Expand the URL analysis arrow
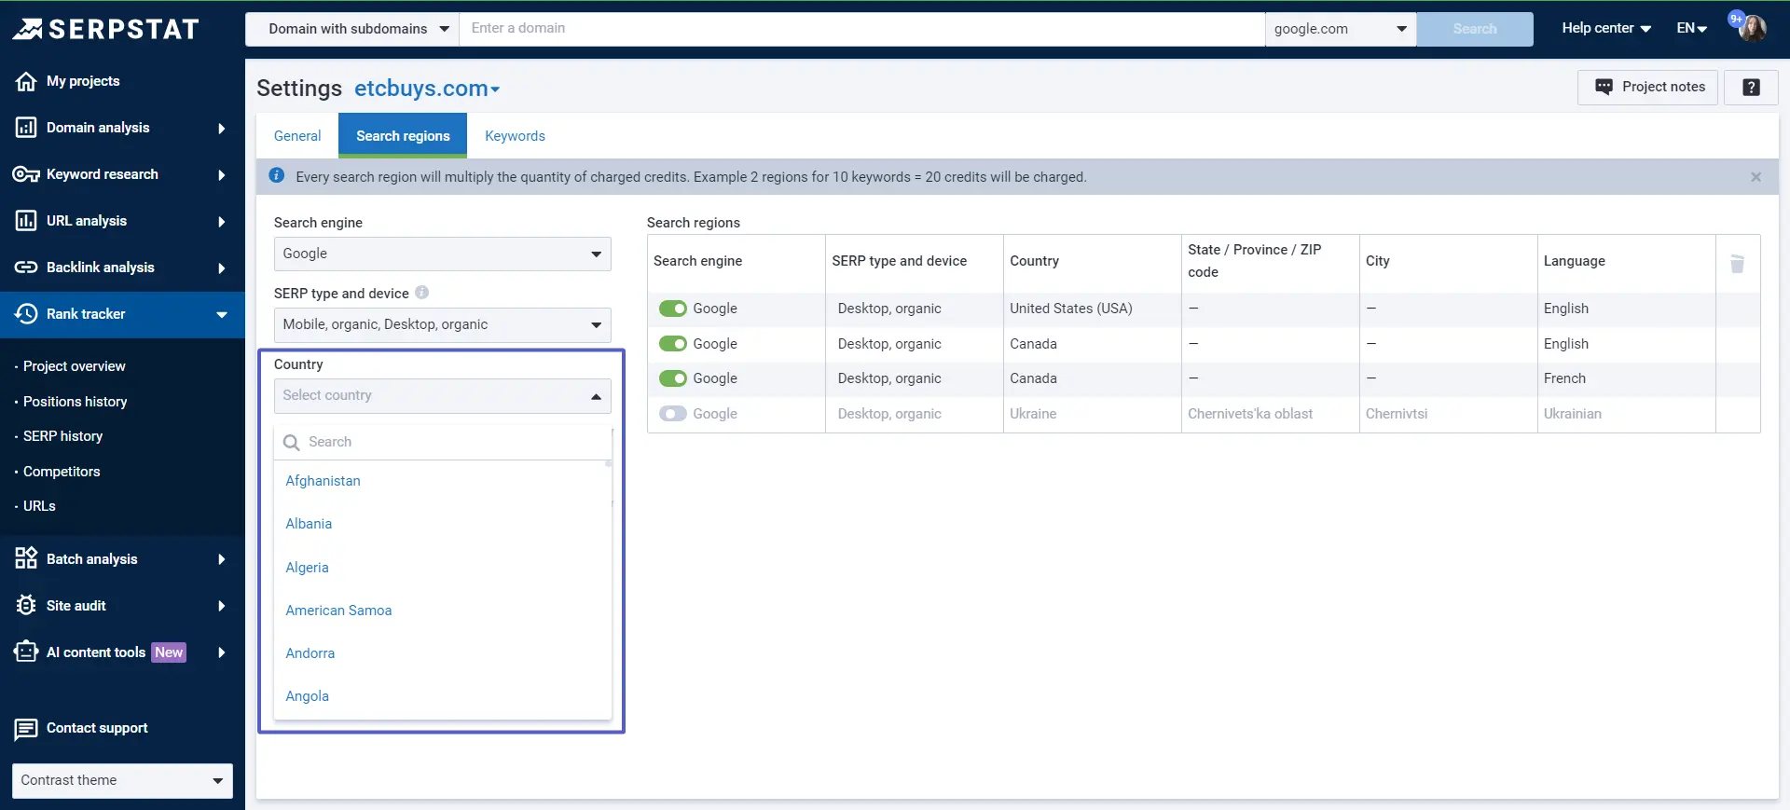Viewport: 1790px width, 810px height. click(221, 222)
